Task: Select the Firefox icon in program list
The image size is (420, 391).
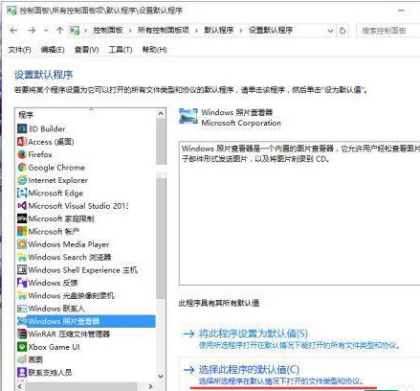Action: coord(22,154)
